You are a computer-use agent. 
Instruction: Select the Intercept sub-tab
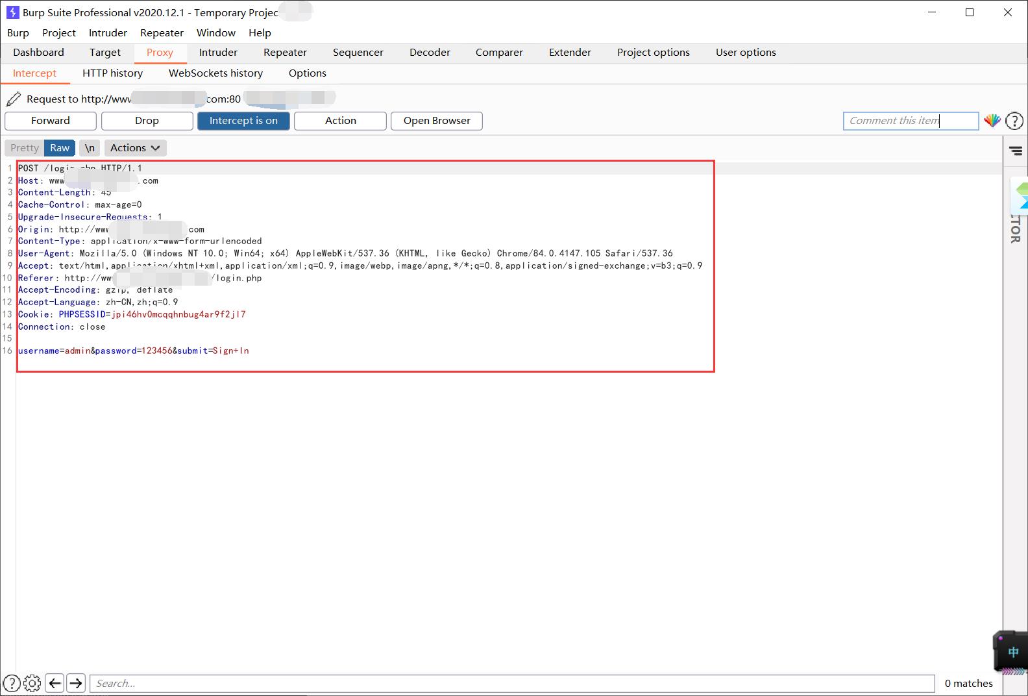click(34, 73)
